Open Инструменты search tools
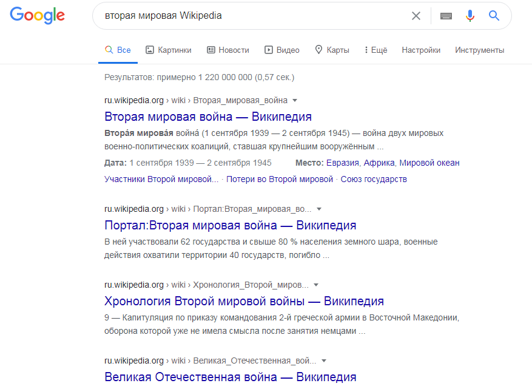 pos(479,50)
